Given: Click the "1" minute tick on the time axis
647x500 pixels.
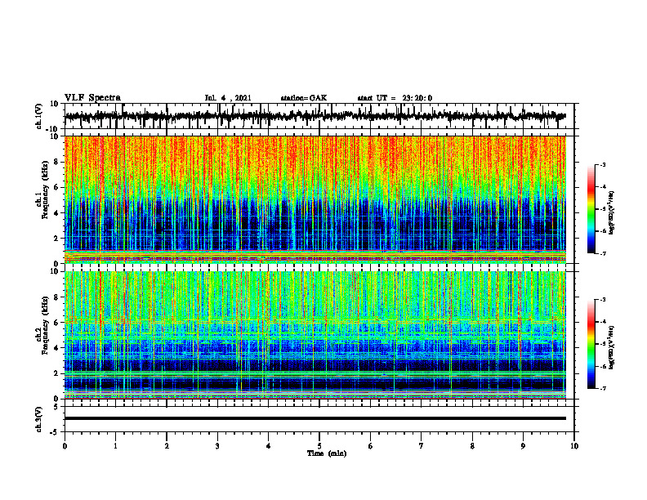Looking at the screenshot, I should pyautogui.click(x=115, y=446).
